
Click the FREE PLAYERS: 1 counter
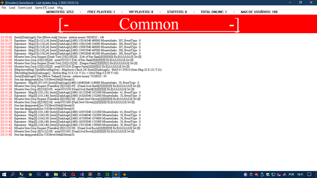tap(101, 12)
